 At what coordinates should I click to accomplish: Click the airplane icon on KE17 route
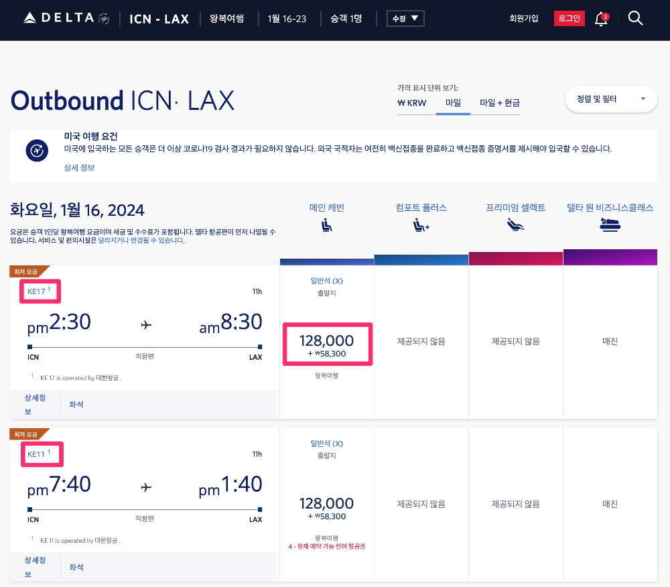(x=146, y=325)
